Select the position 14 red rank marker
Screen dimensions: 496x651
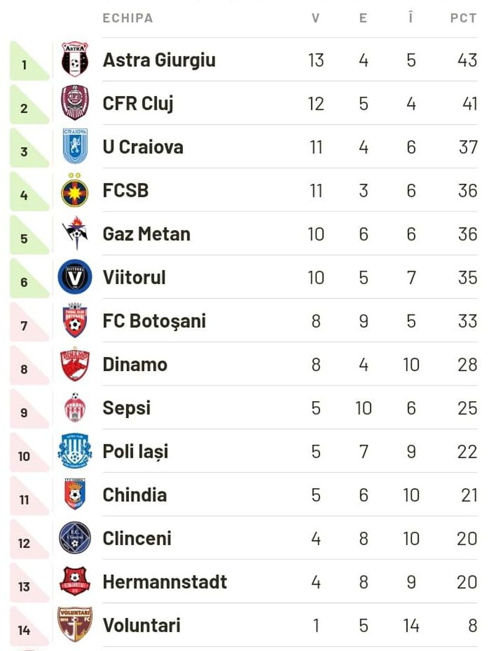(x=29, y=626)
